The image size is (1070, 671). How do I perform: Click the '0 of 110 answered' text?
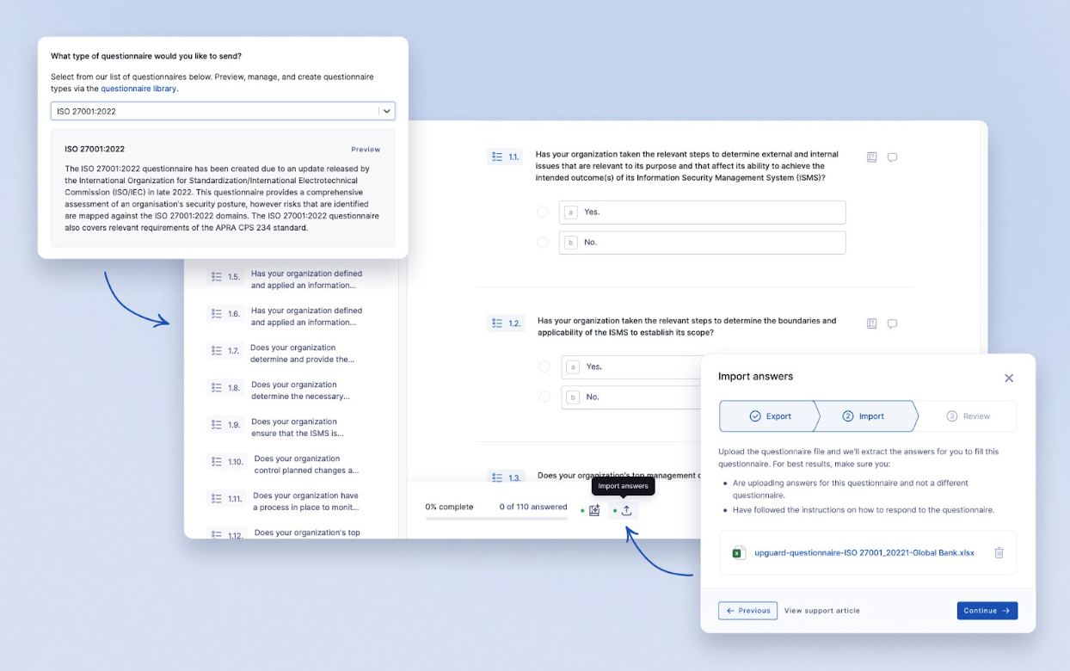pyautogui.click(x=533, y=507)
